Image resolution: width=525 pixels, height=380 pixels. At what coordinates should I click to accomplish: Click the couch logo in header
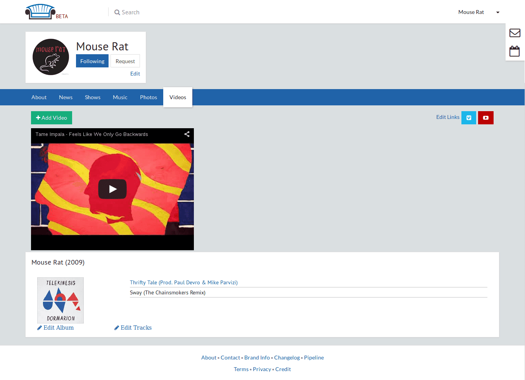click(40, 12)
